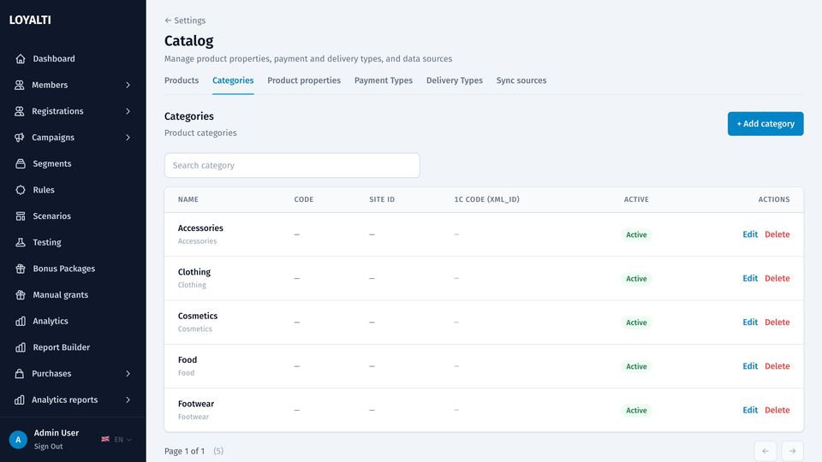
Task: Click Page 1 of 1 text
Action: click(x=185, y=451)
